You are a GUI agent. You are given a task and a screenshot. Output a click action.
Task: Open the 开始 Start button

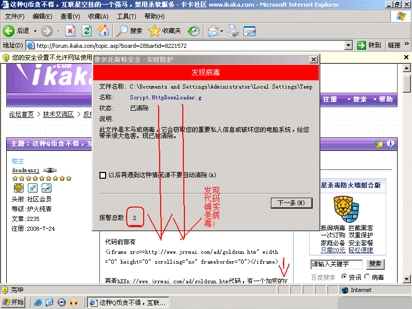pos(13,302)
